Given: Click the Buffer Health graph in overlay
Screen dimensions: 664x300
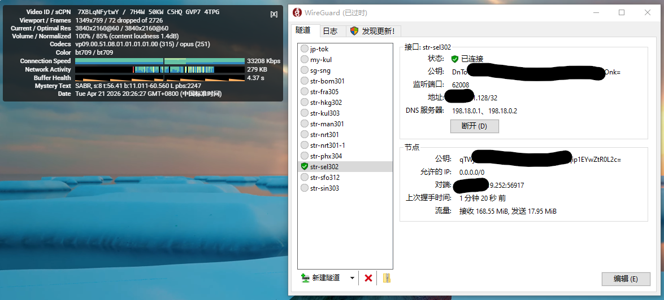Looking at the screenshot, I should click(160, 78).
